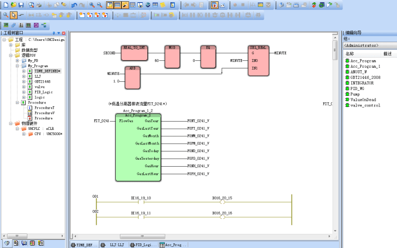Save the project with floppy disk icon
This screenshot has width=397, height=248.
tap(21, 5)
